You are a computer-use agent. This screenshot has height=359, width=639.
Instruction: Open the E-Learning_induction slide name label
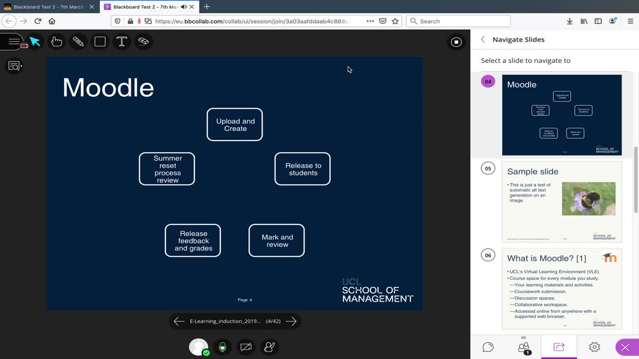coord(225,321)
